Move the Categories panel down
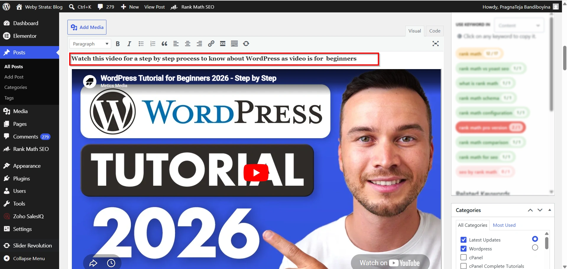Viewport: 567px width, 269px height. [x=540, y=210]
